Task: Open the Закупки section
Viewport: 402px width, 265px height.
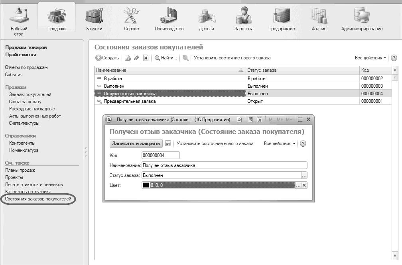Action: click(94, 19)
